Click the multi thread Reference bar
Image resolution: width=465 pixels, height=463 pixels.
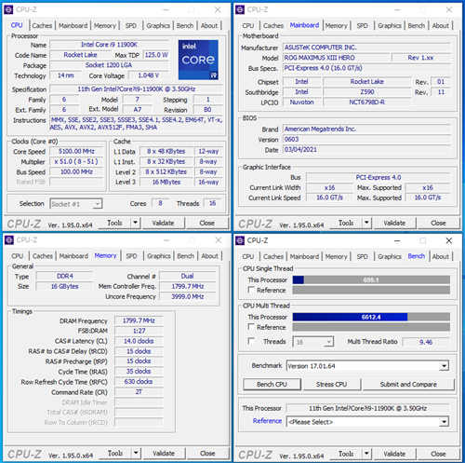(x=371, y=327)
